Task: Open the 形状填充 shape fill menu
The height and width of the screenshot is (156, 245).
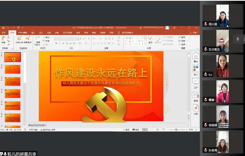Action: point(168,37)
